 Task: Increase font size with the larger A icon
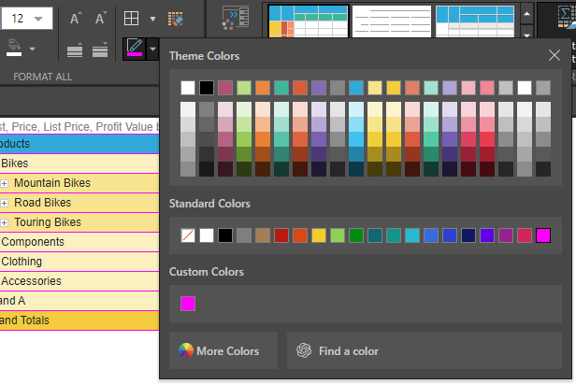(x=77, y=18)
